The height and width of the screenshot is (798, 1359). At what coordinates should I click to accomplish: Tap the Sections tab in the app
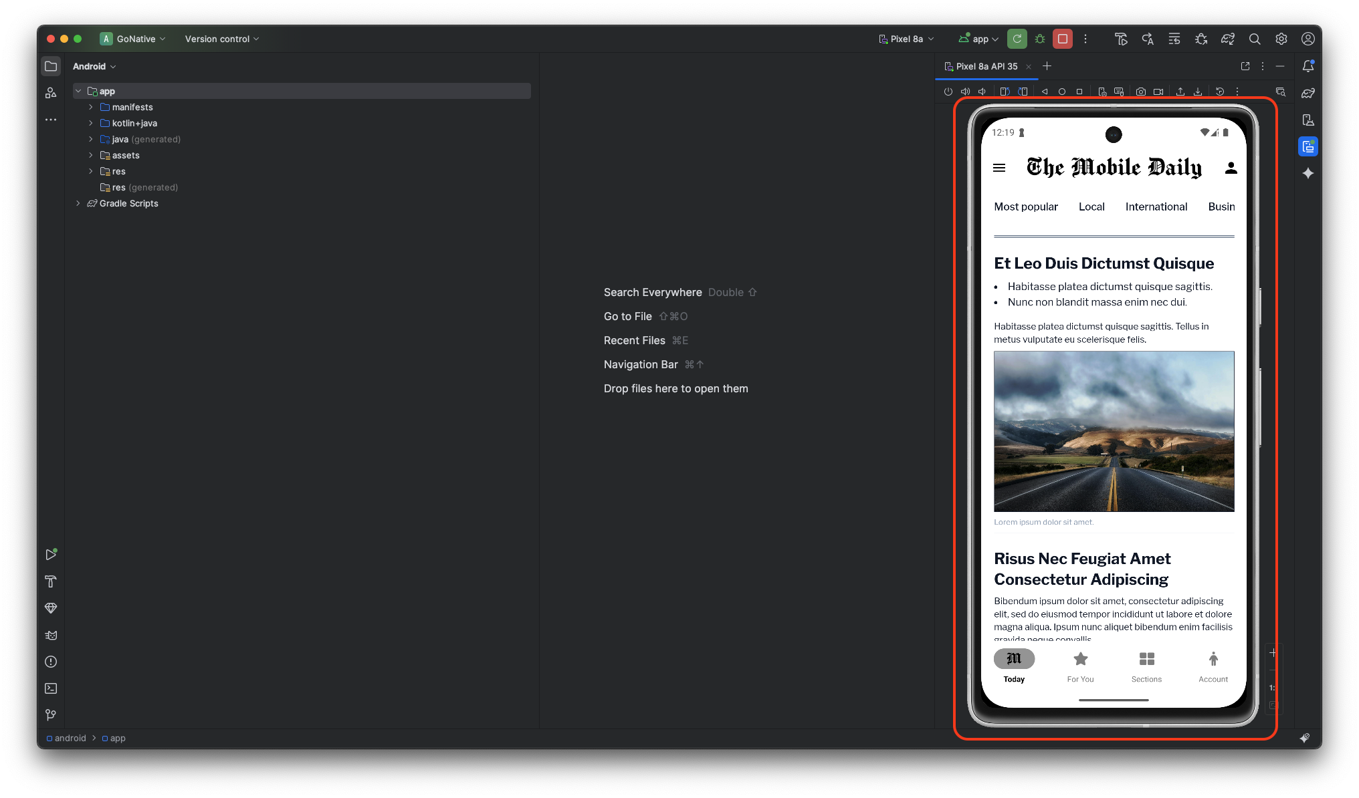1146,666
